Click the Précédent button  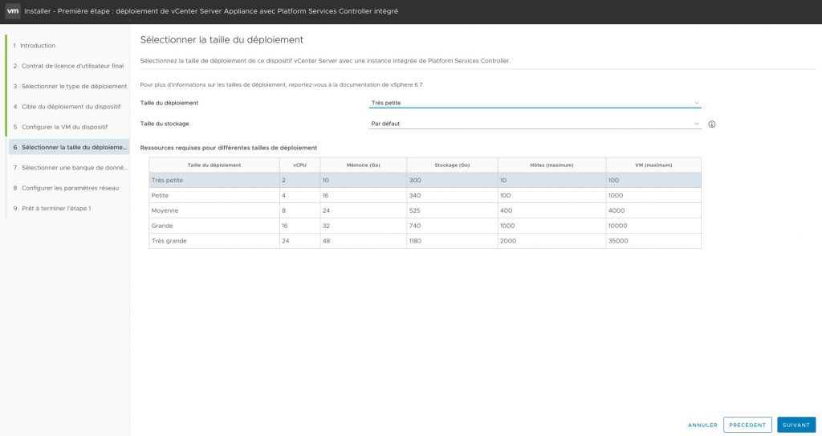click(747, 425)
